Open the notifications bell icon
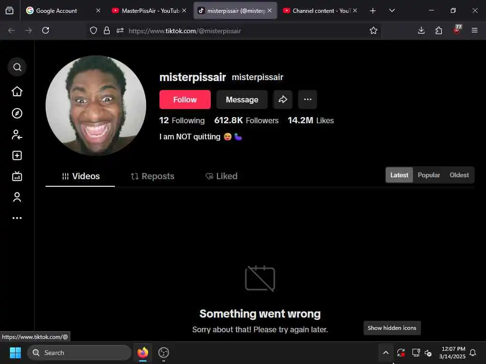Viewport: 486px width, 364px height. [473, 353]
